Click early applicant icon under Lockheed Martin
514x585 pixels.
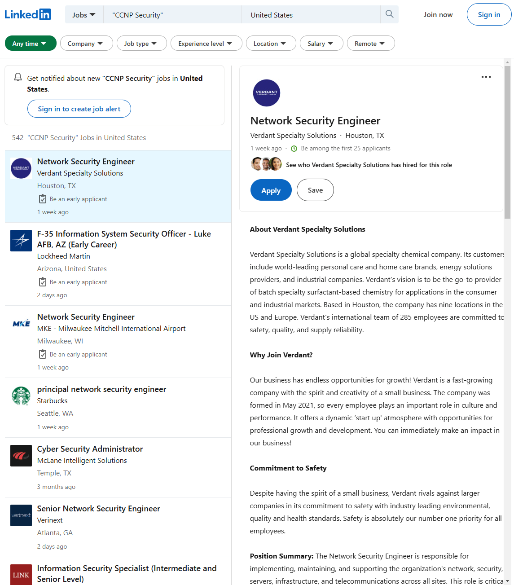[43, 282]
